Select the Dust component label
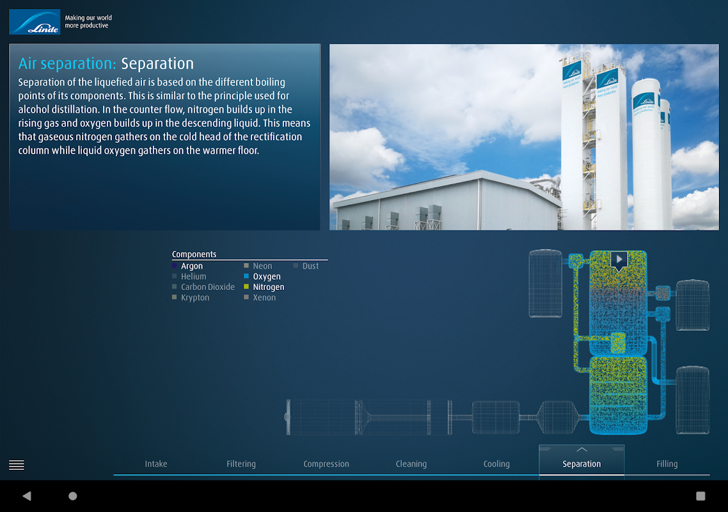The width and height of the screenshot is (728, 512). pyautogui.click(x=311, y=266)
